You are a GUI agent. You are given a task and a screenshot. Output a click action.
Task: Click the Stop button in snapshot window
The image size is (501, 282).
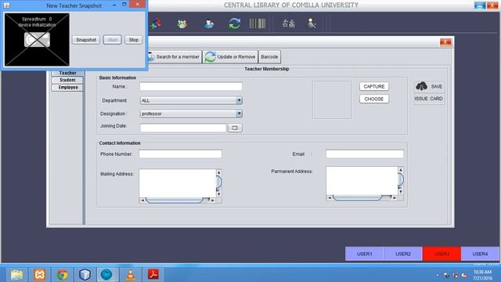click(134, 40)
